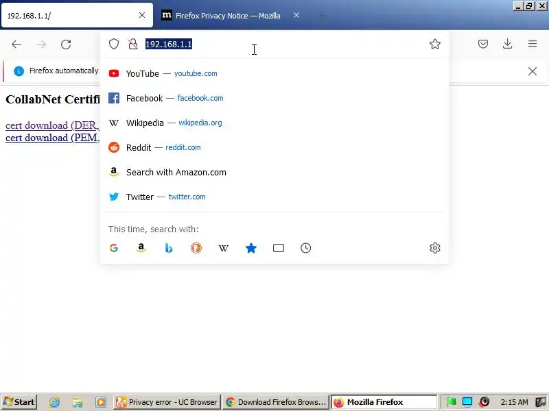
Task: Search with Amazon one-off engine icon
Action: (x=141, y=248)
